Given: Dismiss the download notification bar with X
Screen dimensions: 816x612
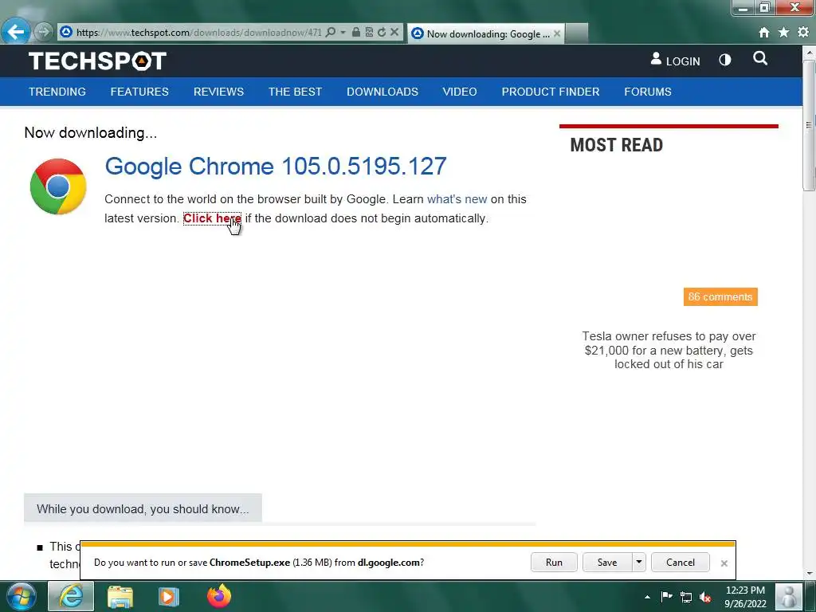Looking at the screenshot, I should (x=724, y=563).
